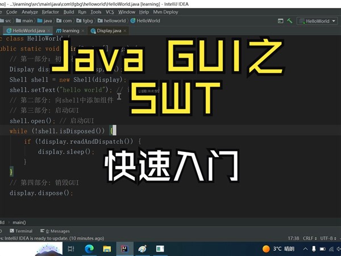Click the battery tray icon
341x256 pixels.
click(322, 249)
